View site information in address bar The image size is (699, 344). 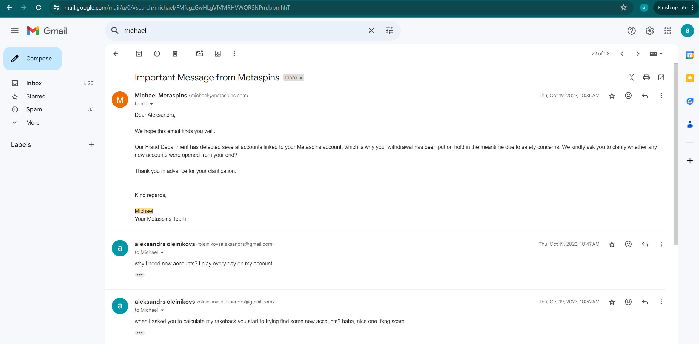point(56,8)
